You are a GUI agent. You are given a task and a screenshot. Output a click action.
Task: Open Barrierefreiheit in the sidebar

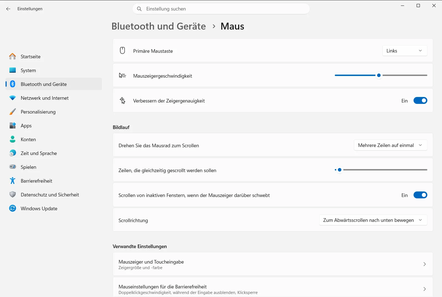pos(54,181)
